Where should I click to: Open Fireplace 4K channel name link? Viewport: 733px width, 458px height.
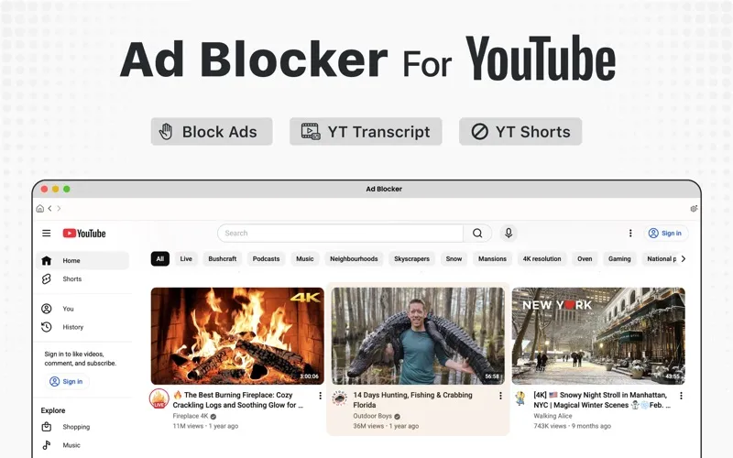click(x=191, y=416)
